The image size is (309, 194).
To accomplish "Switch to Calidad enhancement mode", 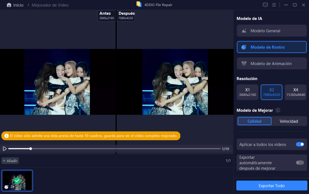I will coord(254,121).
